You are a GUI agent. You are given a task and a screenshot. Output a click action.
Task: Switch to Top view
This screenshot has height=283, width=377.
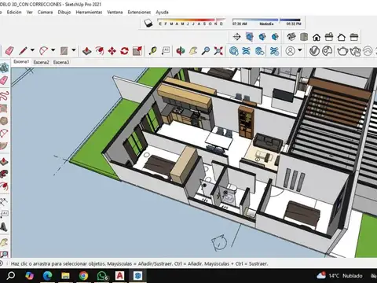tap(304, 37)
